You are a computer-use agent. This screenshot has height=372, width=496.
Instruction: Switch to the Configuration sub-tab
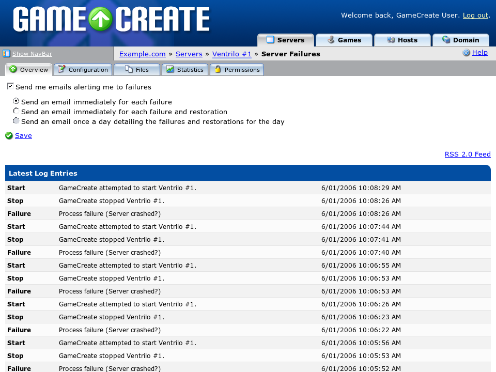tap(83, 70)
